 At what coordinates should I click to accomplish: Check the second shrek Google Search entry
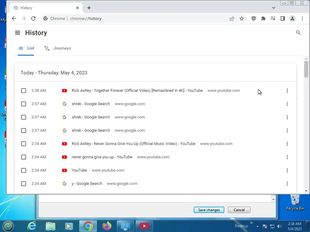click(x=24, y=117)
